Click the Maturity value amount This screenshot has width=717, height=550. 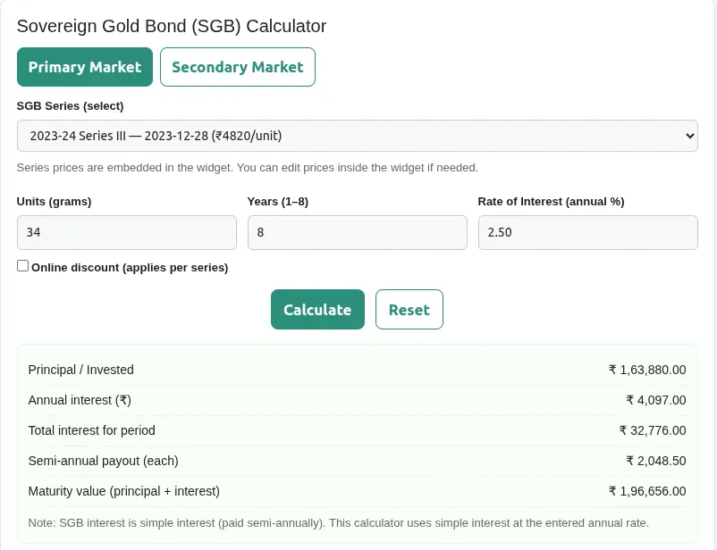pos(646,491)
